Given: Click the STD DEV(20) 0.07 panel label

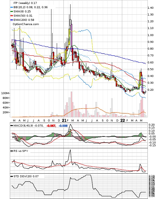Looking at the screenshot, I should pos(26,176).
